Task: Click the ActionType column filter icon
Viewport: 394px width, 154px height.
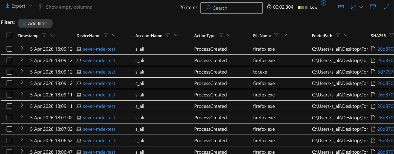Action: [221, 35]
